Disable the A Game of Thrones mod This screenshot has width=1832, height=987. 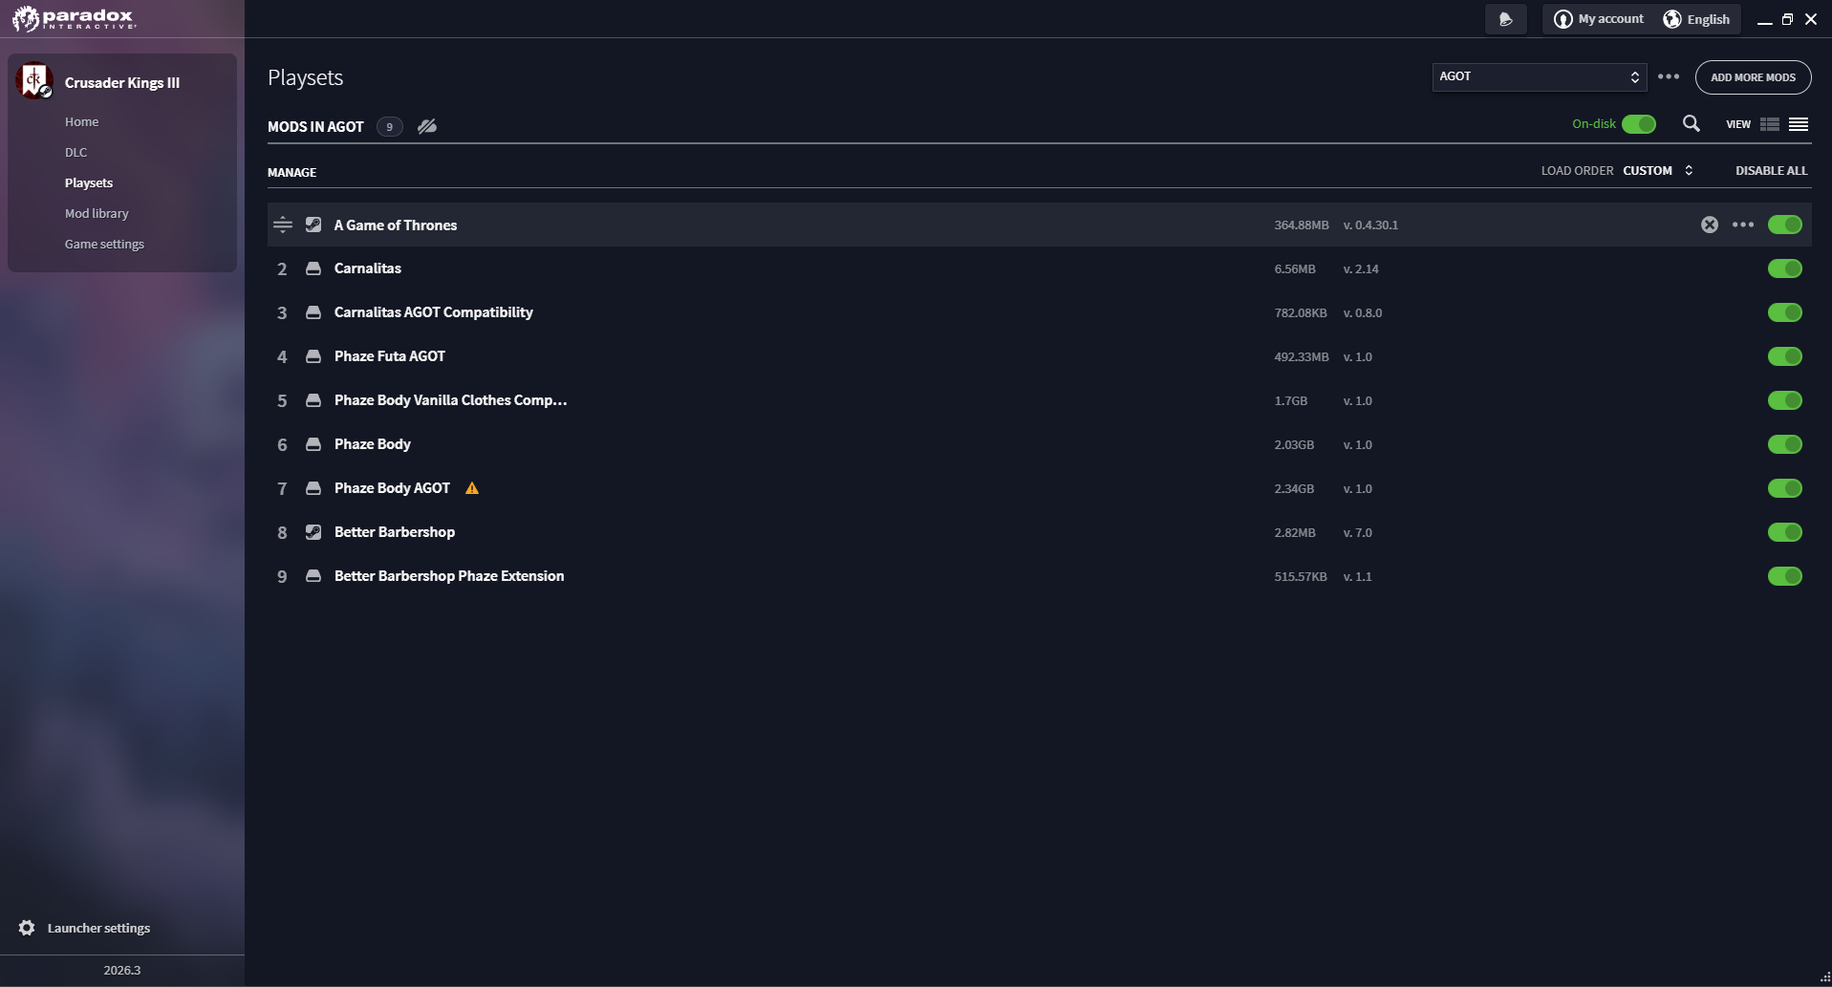pyautogui.click(x=1785, y=225)
